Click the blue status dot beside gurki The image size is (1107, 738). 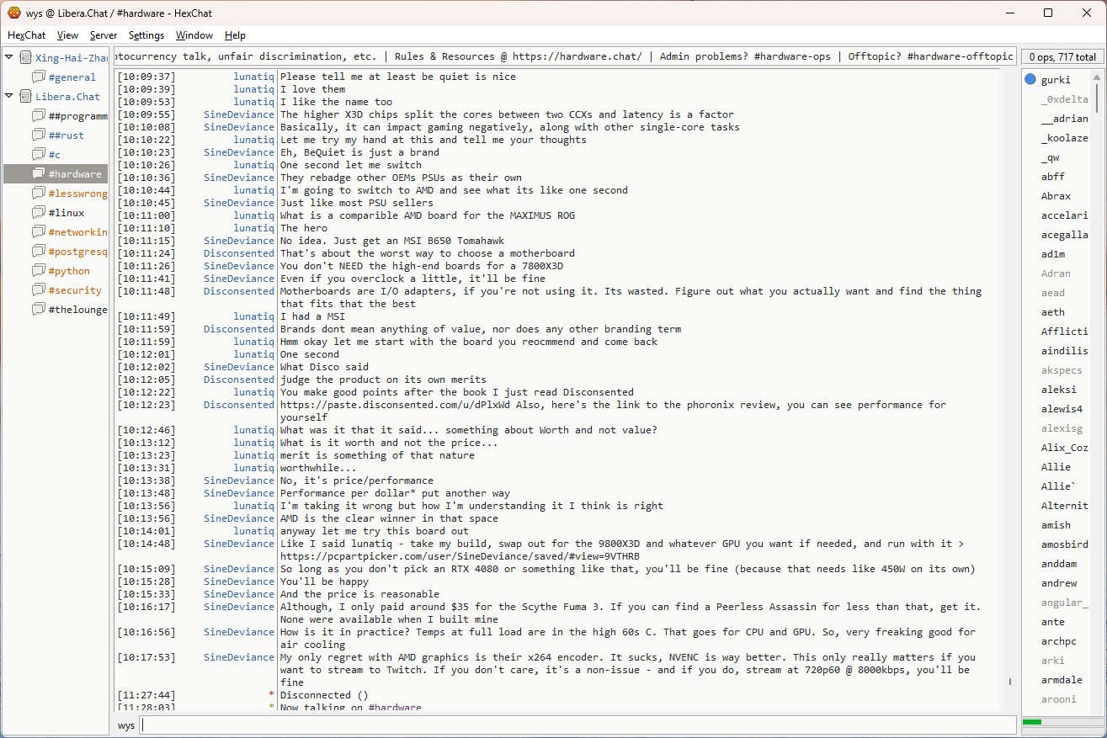pyautogui.click(x=1030, y=80)
